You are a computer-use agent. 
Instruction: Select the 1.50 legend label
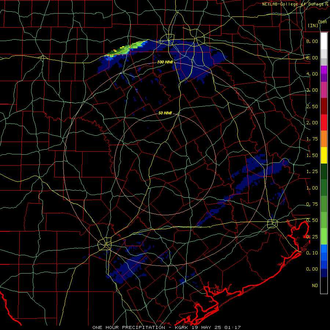click(312, 155)
